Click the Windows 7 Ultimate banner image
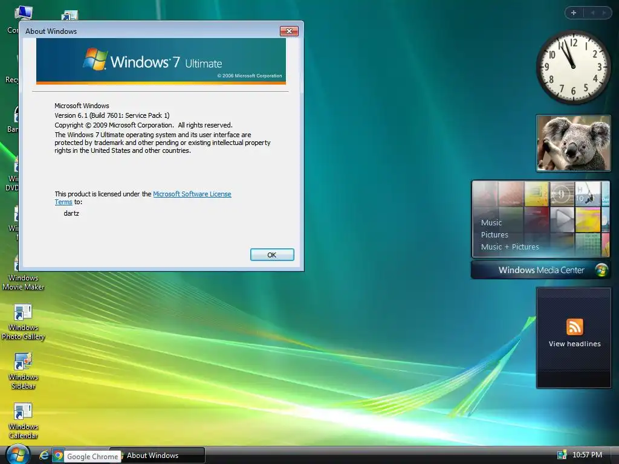Viewport: 619px width, 464px height. point(161,61)
